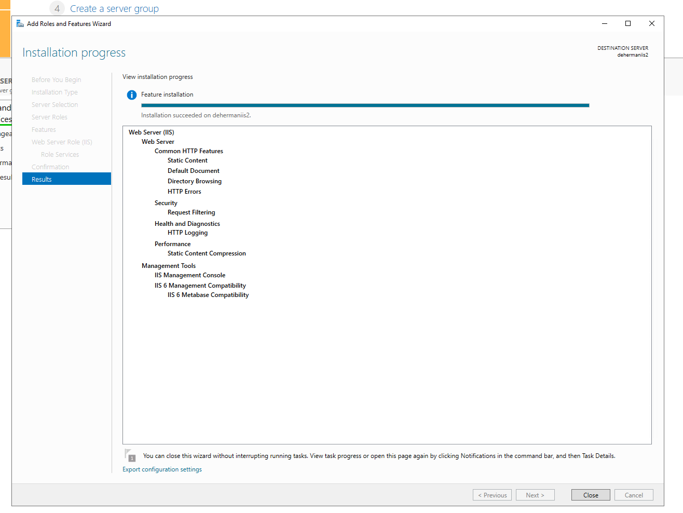Select the Role Services step

[x=60, y=154]
